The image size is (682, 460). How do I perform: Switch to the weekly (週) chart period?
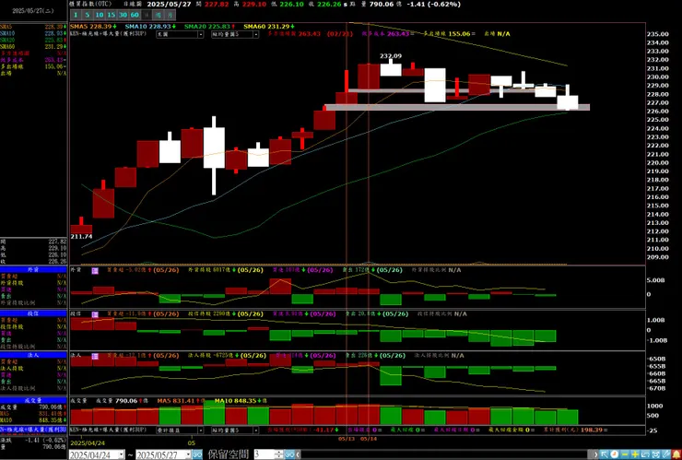point(159,15)
